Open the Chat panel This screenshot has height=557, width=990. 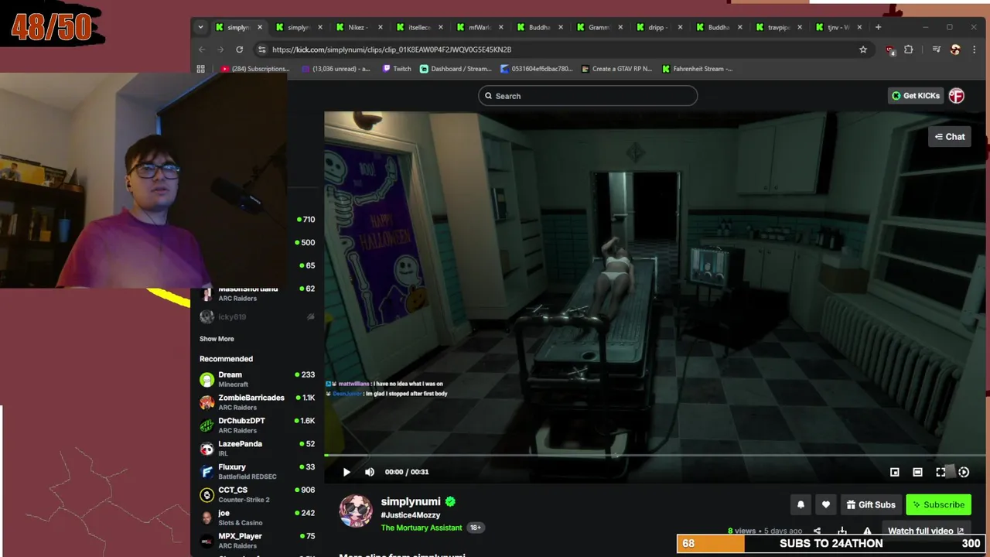point(950,137)
